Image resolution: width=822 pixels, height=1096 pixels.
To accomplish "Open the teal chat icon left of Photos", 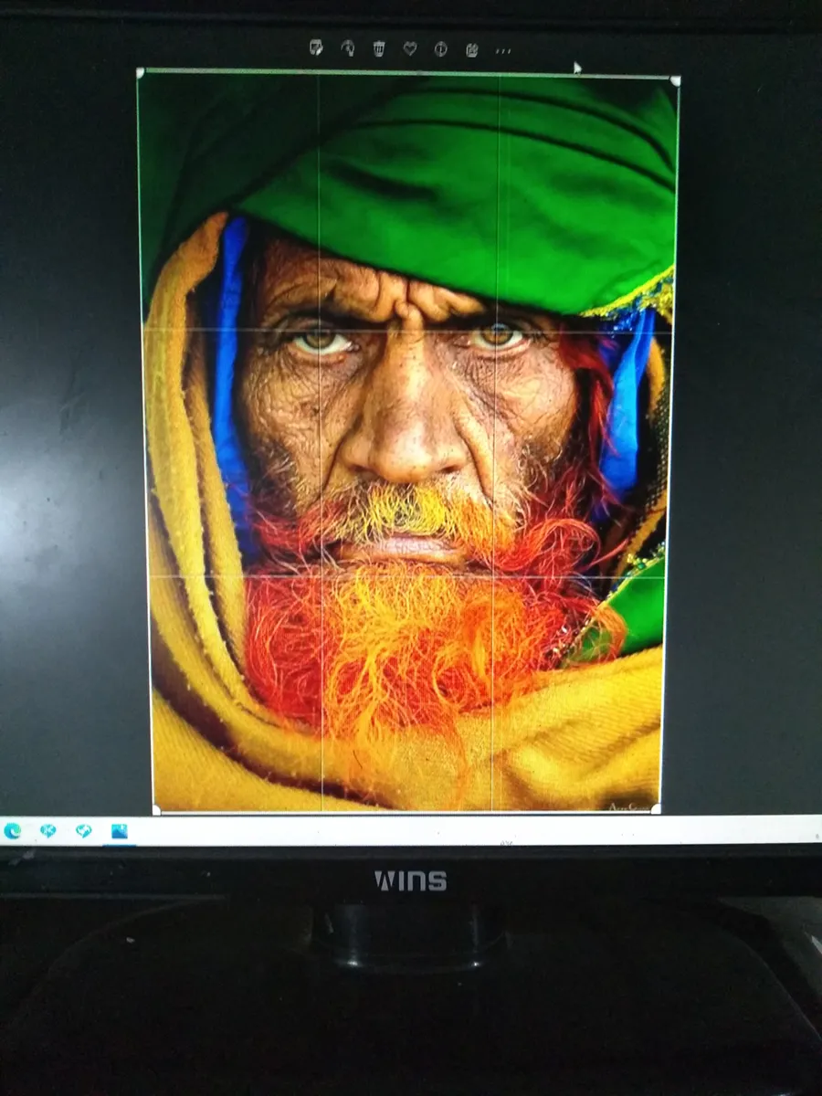I will pyautogui.click(x=83, y=831).
